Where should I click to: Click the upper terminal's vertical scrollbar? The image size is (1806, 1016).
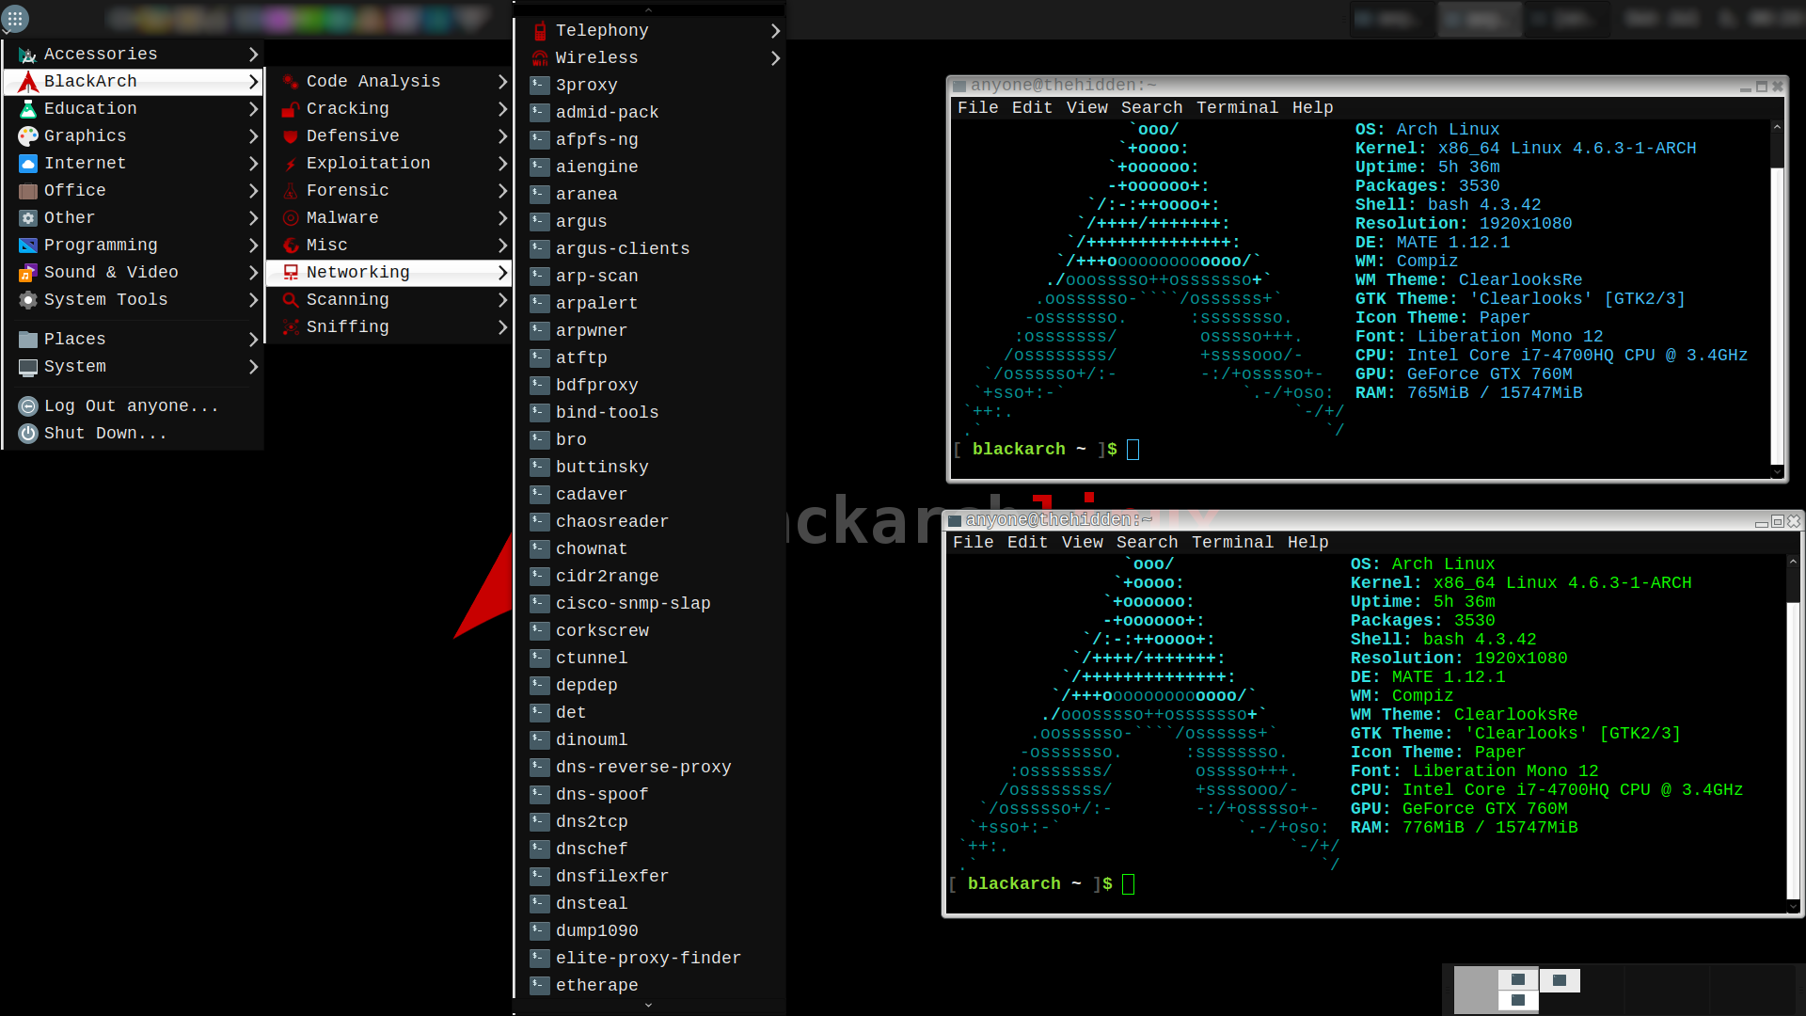click(x=1777, y=314)
